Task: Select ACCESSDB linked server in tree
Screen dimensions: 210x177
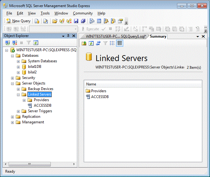Action: 42,105
